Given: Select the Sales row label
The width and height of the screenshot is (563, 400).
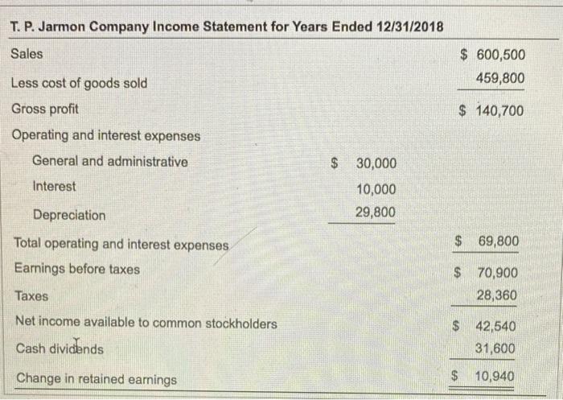Looking at the screenshot, I should (x=27, y=54).
